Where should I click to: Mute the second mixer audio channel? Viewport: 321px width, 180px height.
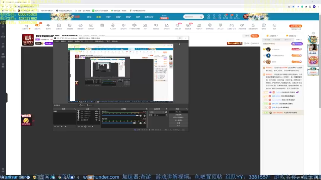[141, 123]
